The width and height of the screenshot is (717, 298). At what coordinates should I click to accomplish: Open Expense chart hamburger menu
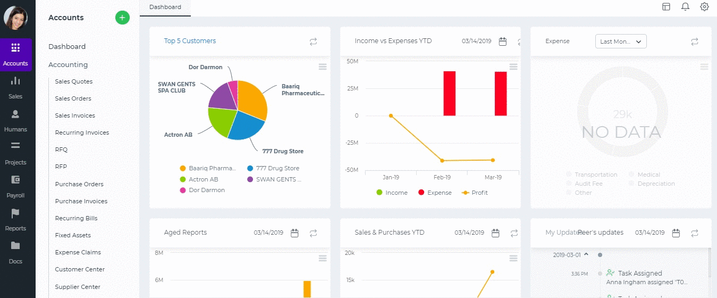click(704, 67)
